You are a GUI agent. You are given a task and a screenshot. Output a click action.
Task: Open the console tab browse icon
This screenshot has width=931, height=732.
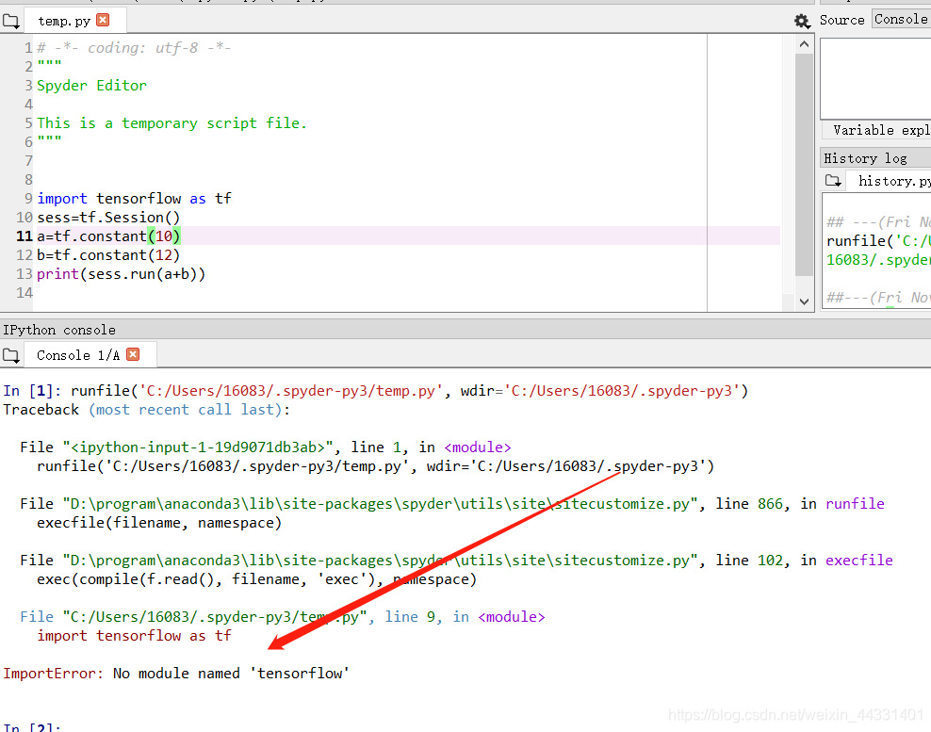[10, 355]
